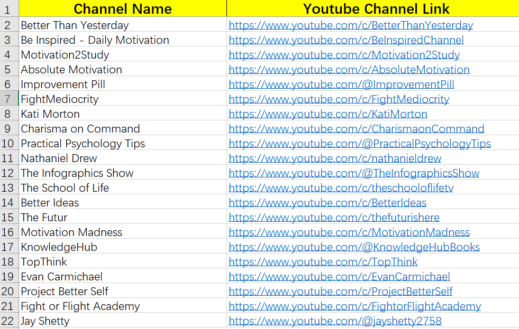Select the Charisma on Command name cell

coord(123,128)
